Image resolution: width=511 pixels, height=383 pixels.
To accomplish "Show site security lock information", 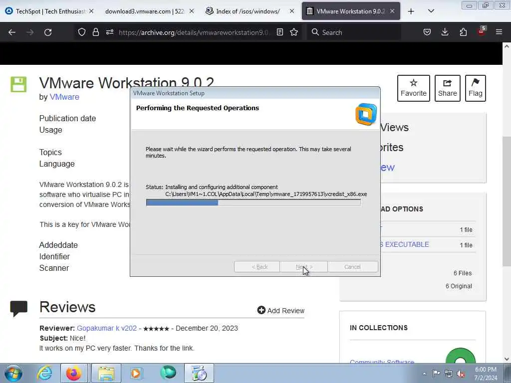I will point(95,32).
